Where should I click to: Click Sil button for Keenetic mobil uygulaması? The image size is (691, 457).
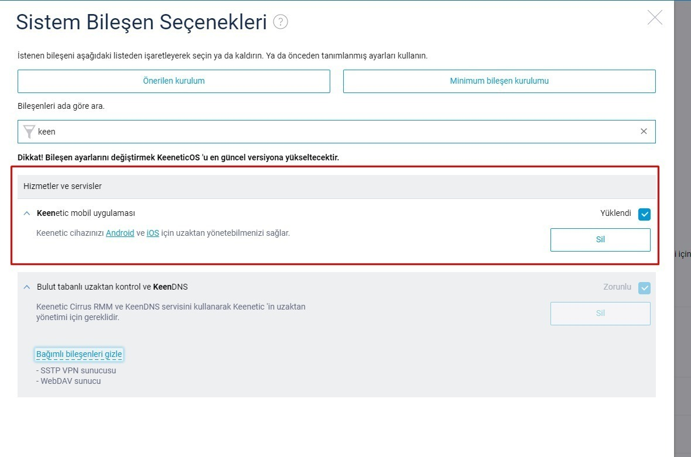pos(600,239)
